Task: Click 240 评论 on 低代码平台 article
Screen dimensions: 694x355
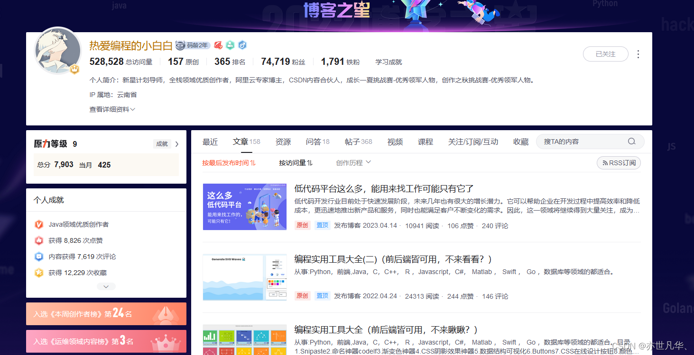Action: [495, 226]
